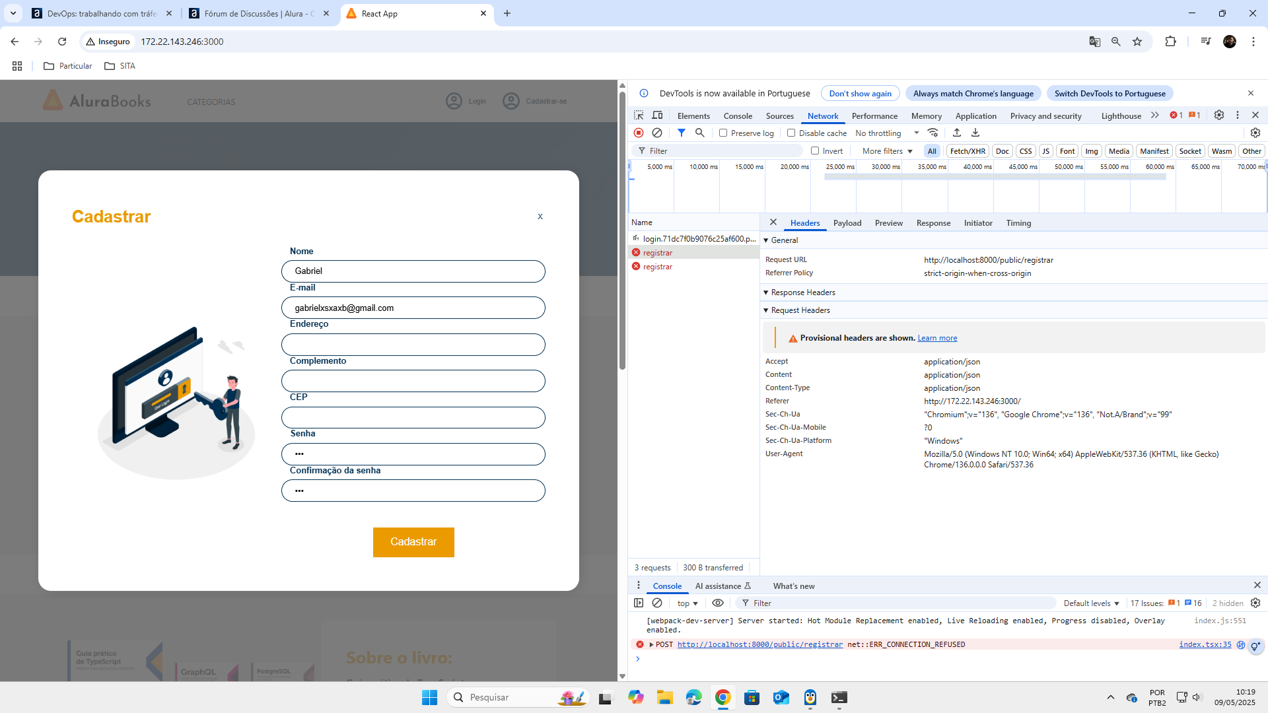Select the JS filter type
This screenshot has height=713, width=1268.
pyautogui.click(x=1045, y=151)
